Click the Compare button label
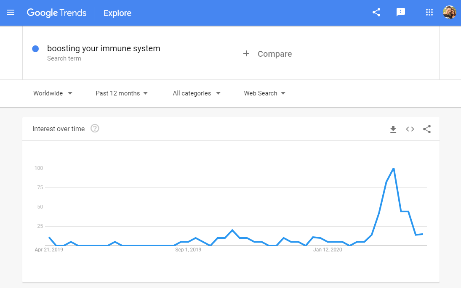461x288 pixels. click(274, 54)
